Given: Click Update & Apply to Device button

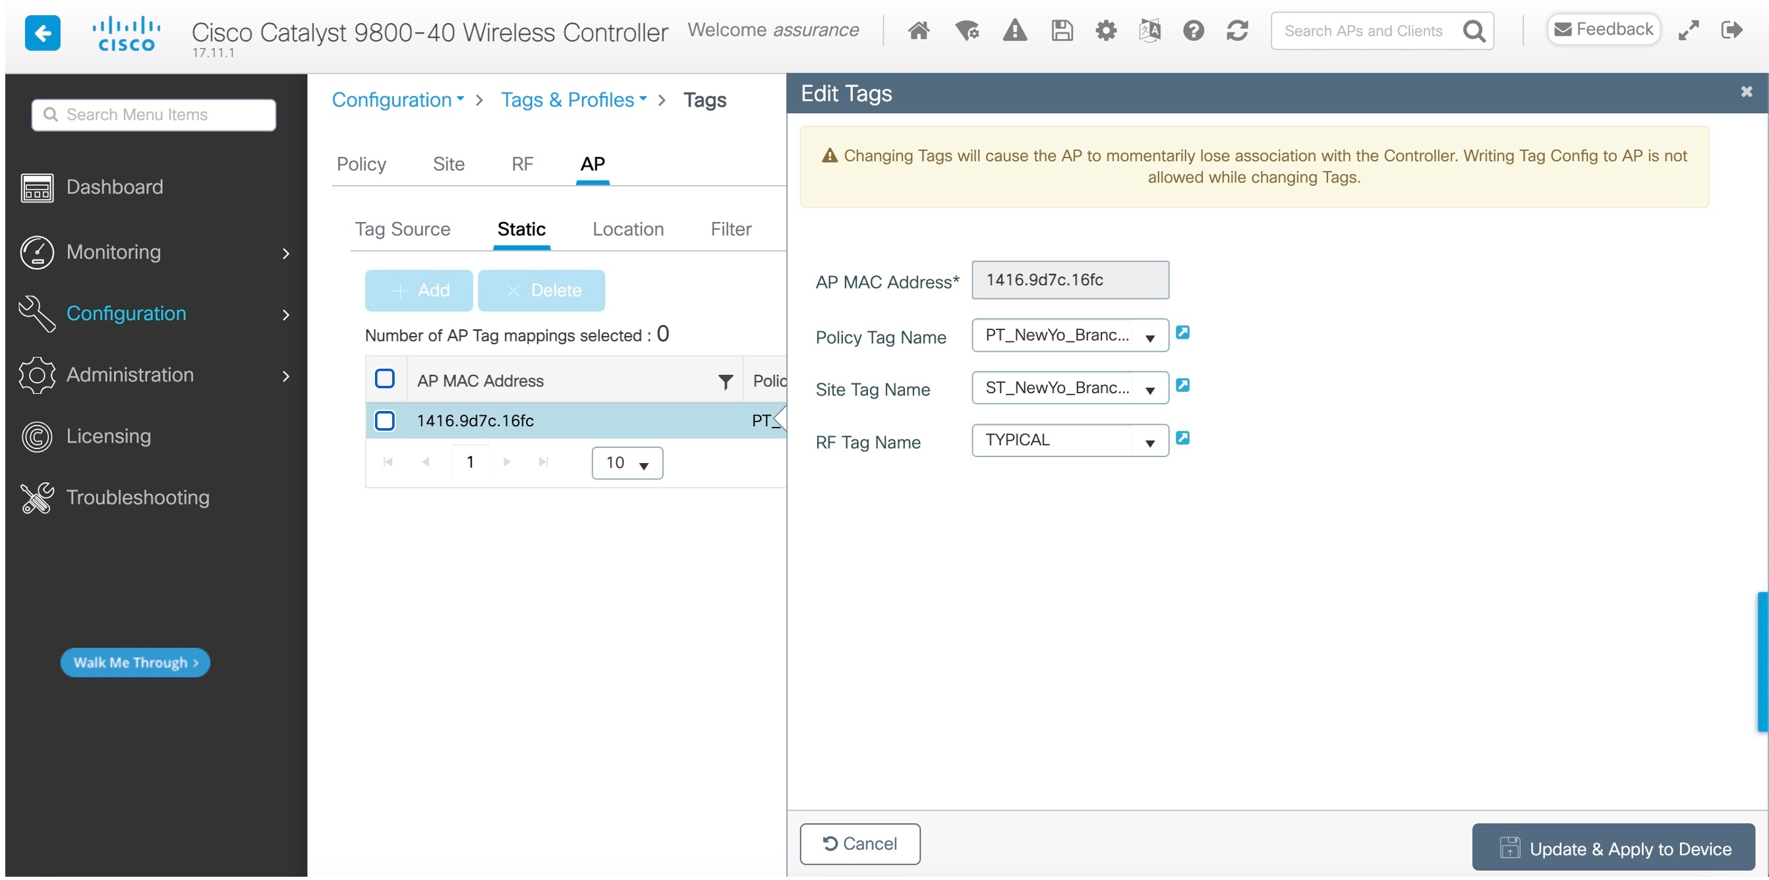Looking at the screenshot, I should tap(1613, 848).
